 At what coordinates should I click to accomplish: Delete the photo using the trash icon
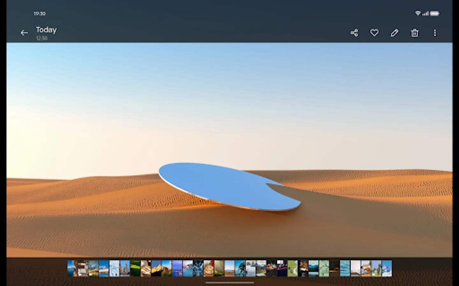[414, 32]
